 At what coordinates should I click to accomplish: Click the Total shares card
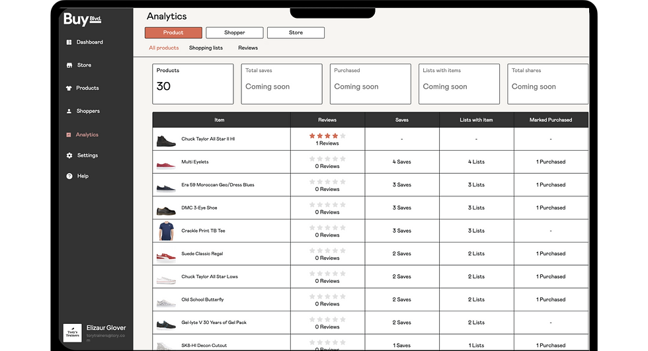tap(547, 84)
